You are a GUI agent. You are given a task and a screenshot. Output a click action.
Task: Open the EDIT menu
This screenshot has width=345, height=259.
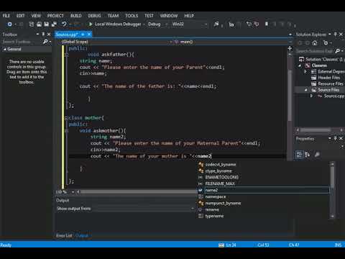coord(21,16)
